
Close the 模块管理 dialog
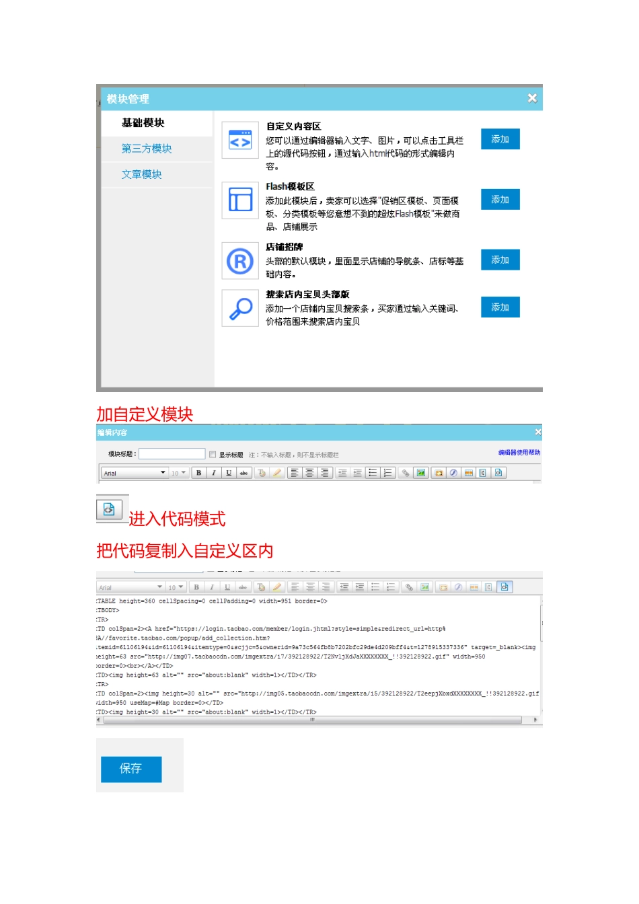532,98
